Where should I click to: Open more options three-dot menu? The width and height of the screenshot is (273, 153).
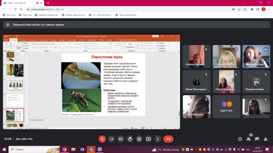[x=157, y=139]
